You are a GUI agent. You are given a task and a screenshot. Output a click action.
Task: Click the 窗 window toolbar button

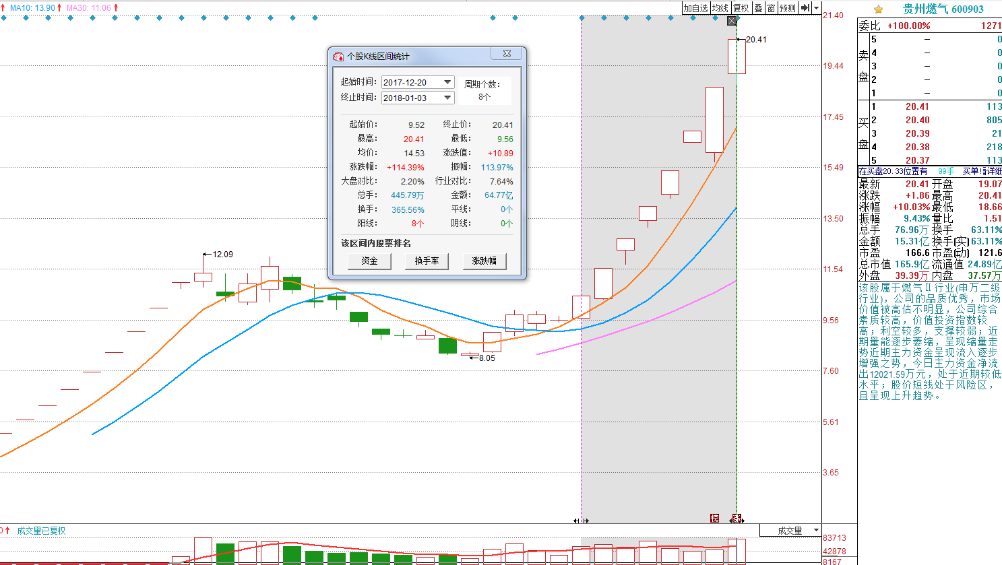(771, 8)
